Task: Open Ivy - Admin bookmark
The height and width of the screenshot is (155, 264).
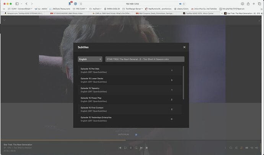Action: (41, 9)
